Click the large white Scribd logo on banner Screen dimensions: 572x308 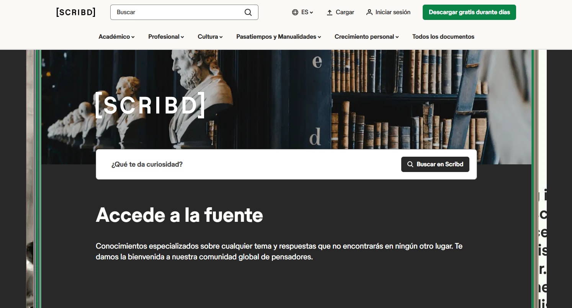click(x=150, y=105)
